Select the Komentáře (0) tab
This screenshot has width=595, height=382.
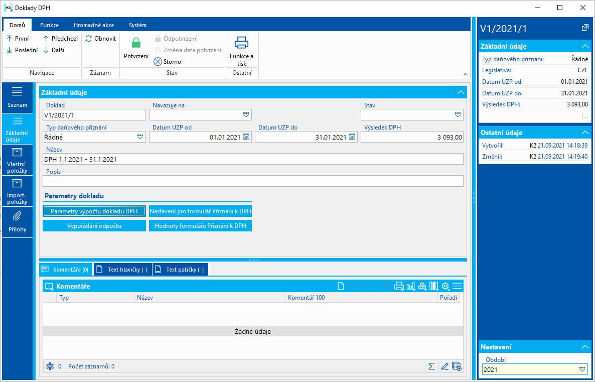point(66,270)
